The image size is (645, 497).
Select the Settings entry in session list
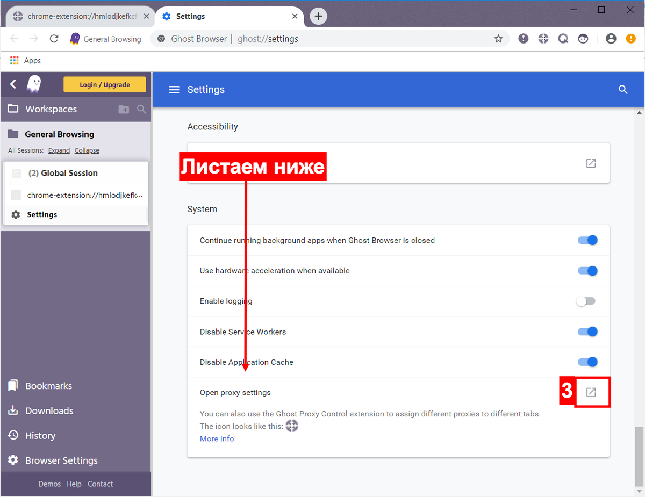click(75, 214)
